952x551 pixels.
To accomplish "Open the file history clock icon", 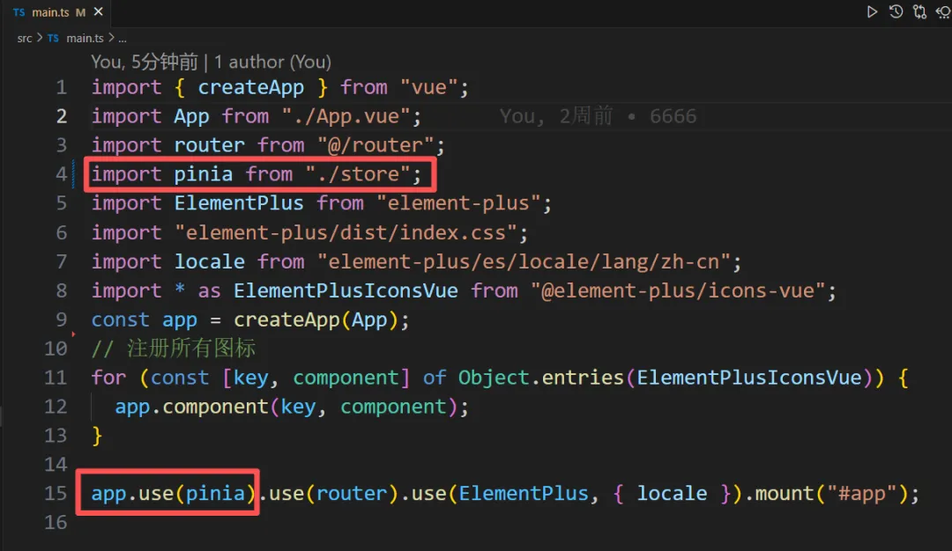I will [896, 12].
